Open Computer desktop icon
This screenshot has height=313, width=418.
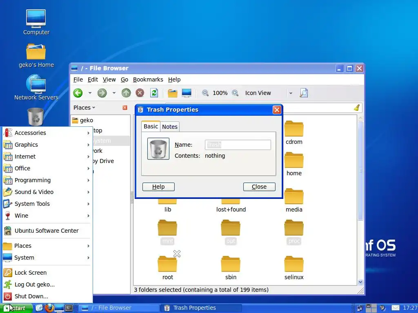coord(36,22)
